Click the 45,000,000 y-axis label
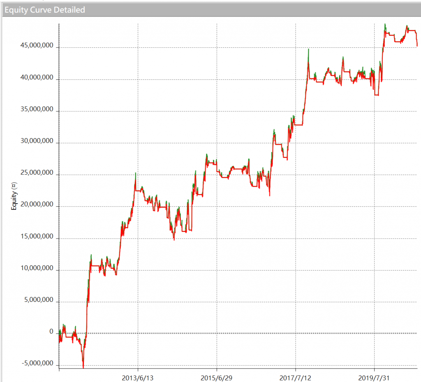421x382 pixels. pyautogui.click(x=37, y=46)
